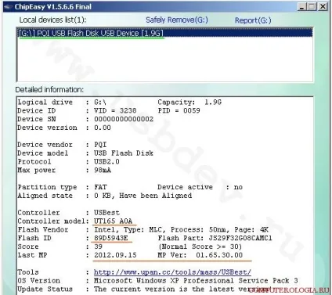Click Flash Vendor Intel value

[104, 229]
